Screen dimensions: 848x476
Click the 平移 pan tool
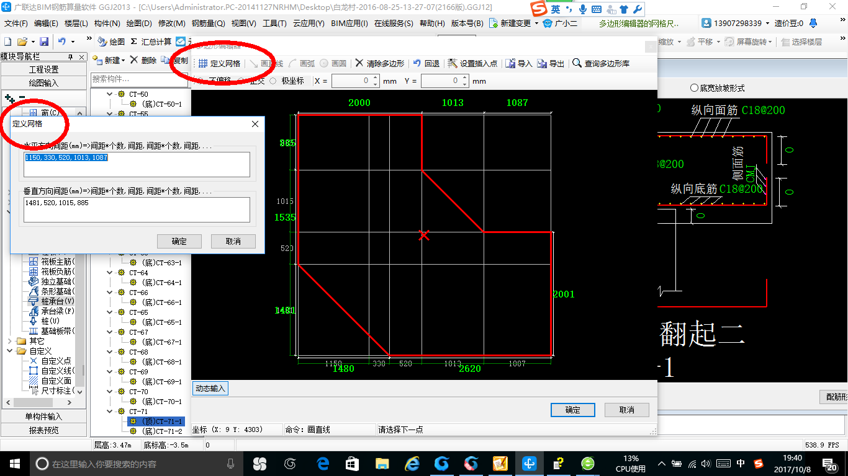tap(700, 42)
